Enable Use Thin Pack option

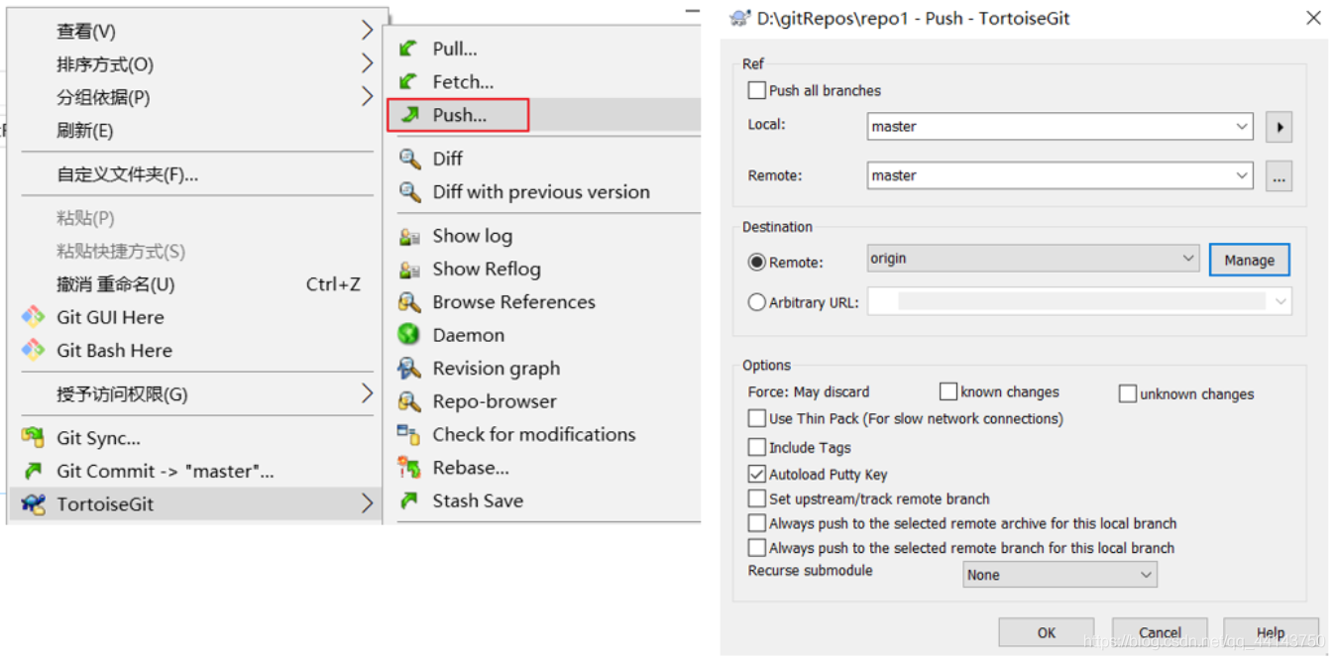click(x=757, y=418)
